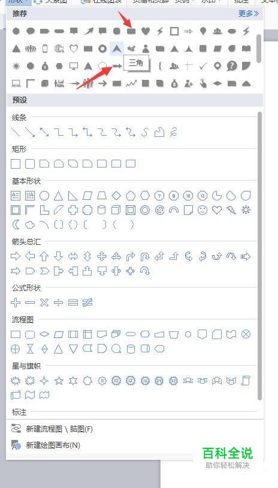The image size is (278, 488).
Task: Open 更多 recommended shapes link
Action: coord(249,13)
